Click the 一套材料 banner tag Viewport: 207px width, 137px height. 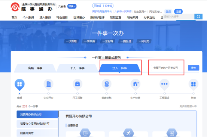pyautogui.click(x=108, y=41)
